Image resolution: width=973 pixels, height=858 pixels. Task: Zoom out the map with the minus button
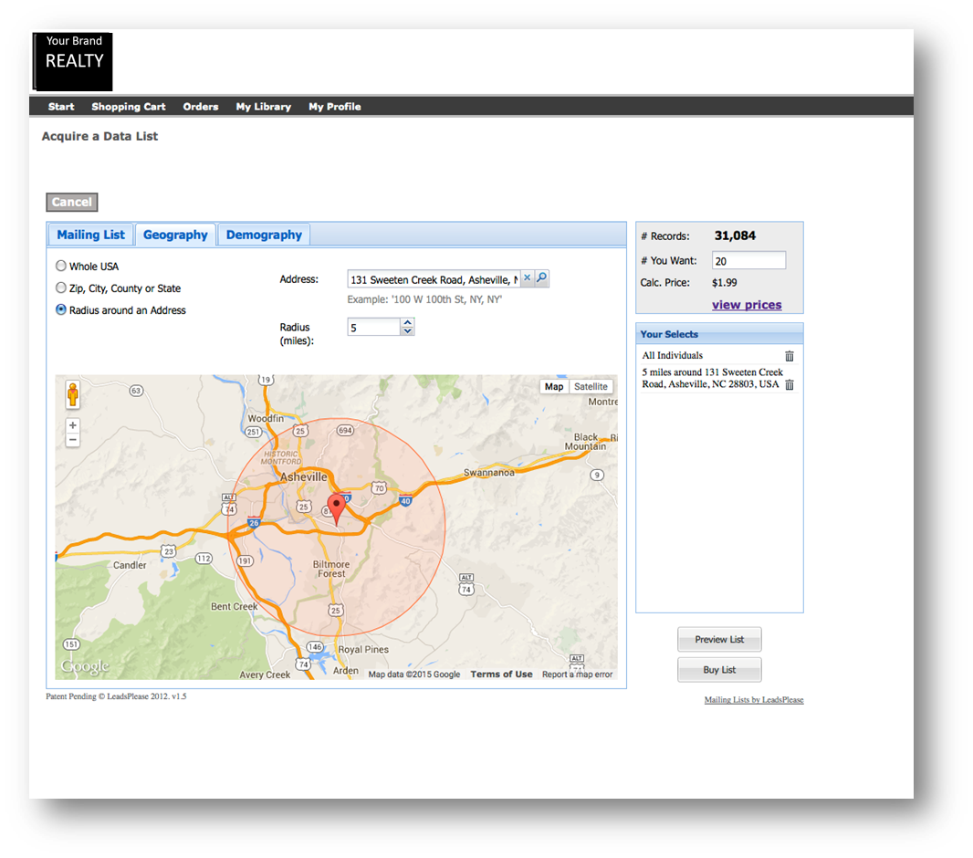[73, 441]
